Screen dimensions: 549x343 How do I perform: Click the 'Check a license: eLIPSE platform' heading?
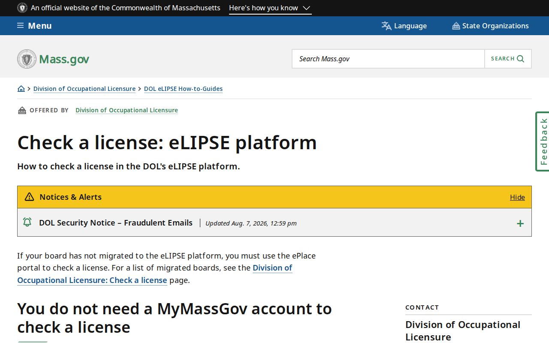coord(167,142)
